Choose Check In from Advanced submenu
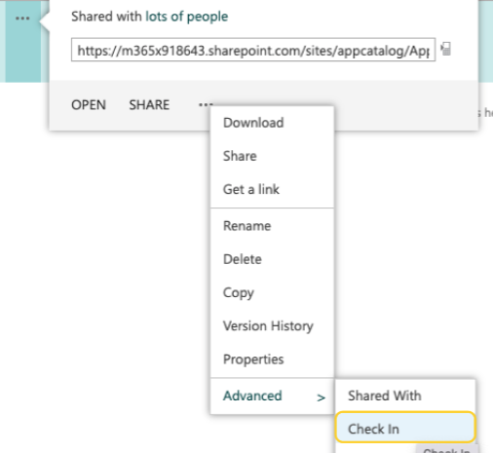Screen dimensions: 493x453 coord(405,428)
